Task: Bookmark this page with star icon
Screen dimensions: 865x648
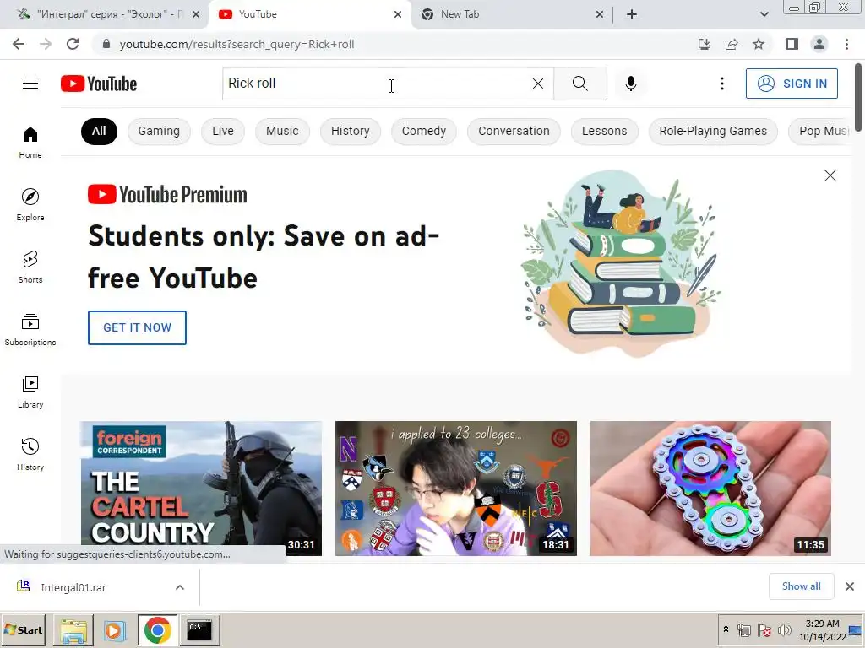Action: click(x=759, y=44)
